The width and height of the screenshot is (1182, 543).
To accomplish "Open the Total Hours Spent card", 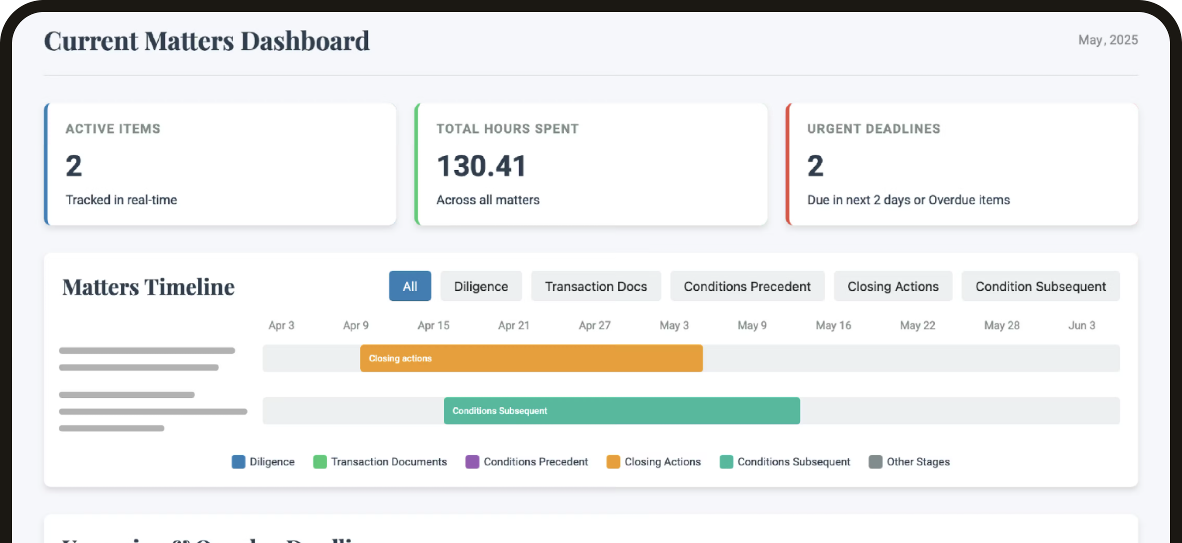I will [591, 164].
